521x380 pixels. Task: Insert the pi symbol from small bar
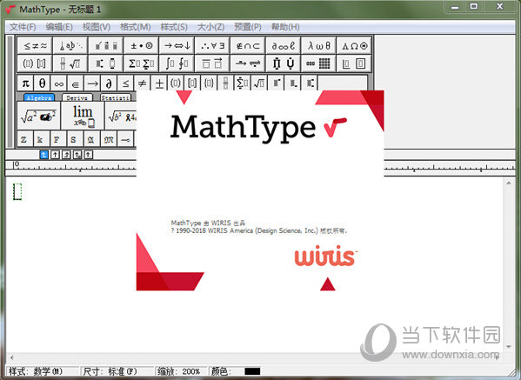[25, 83]
